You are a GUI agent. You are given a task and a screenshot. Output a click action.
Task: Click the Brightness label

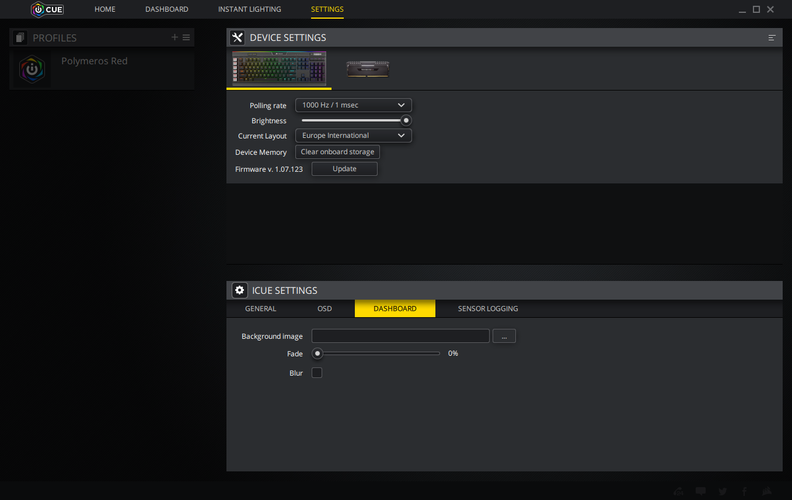269,121
